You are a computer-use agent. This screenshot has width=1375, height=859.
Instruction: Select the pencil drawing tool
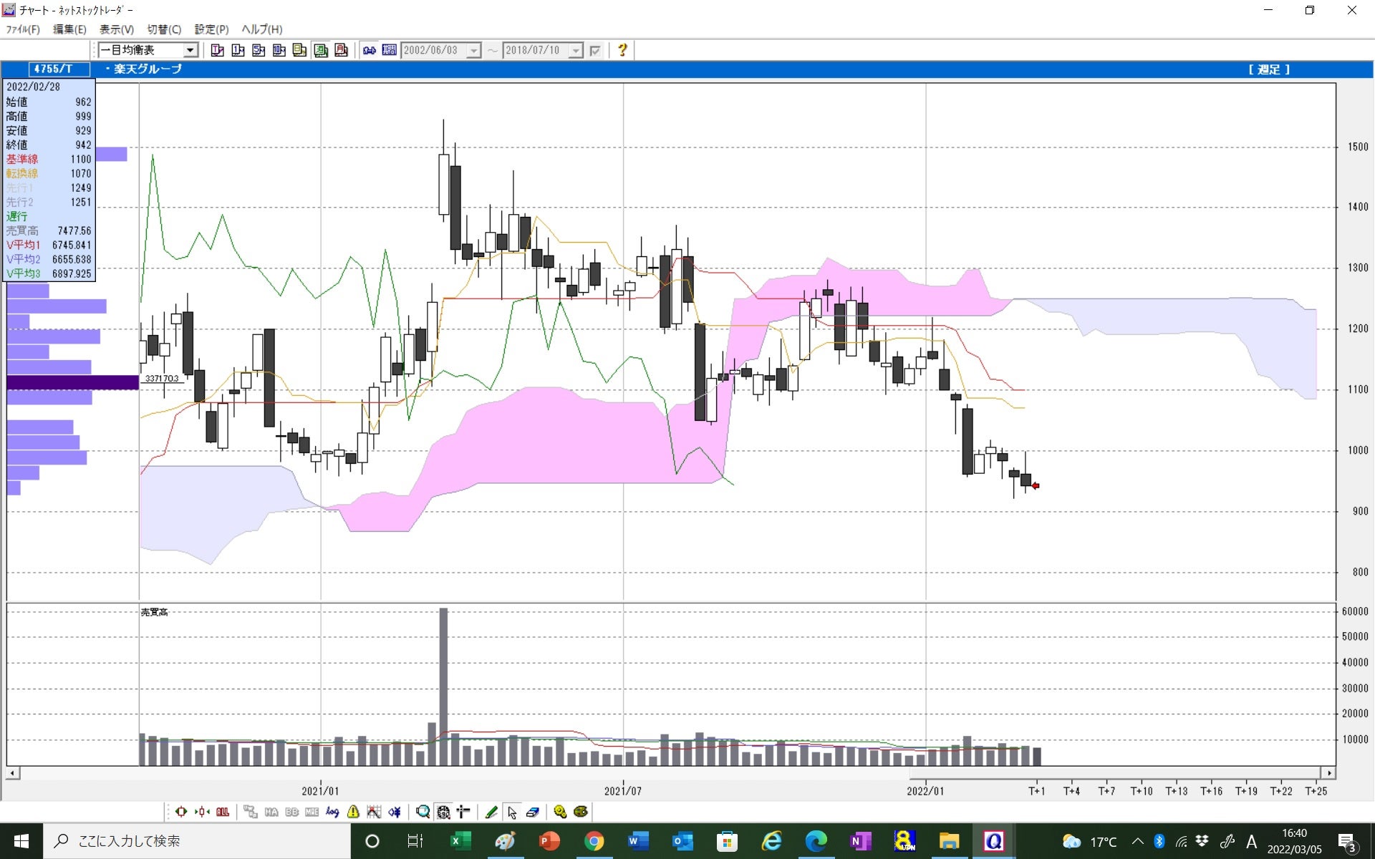pyautogui.click(x=491, y=812)
